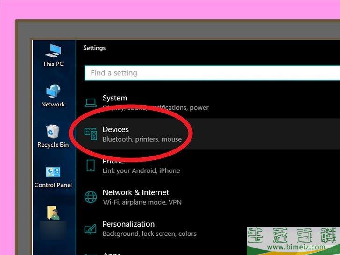Click the 'Control Panel' icon label

53,185
